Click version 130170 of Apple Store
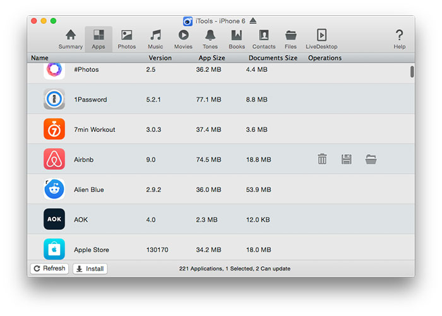The height and width of the screenshot is (316, 442). click(157, 250)
